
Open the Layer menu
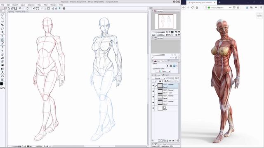pos(23,5)
